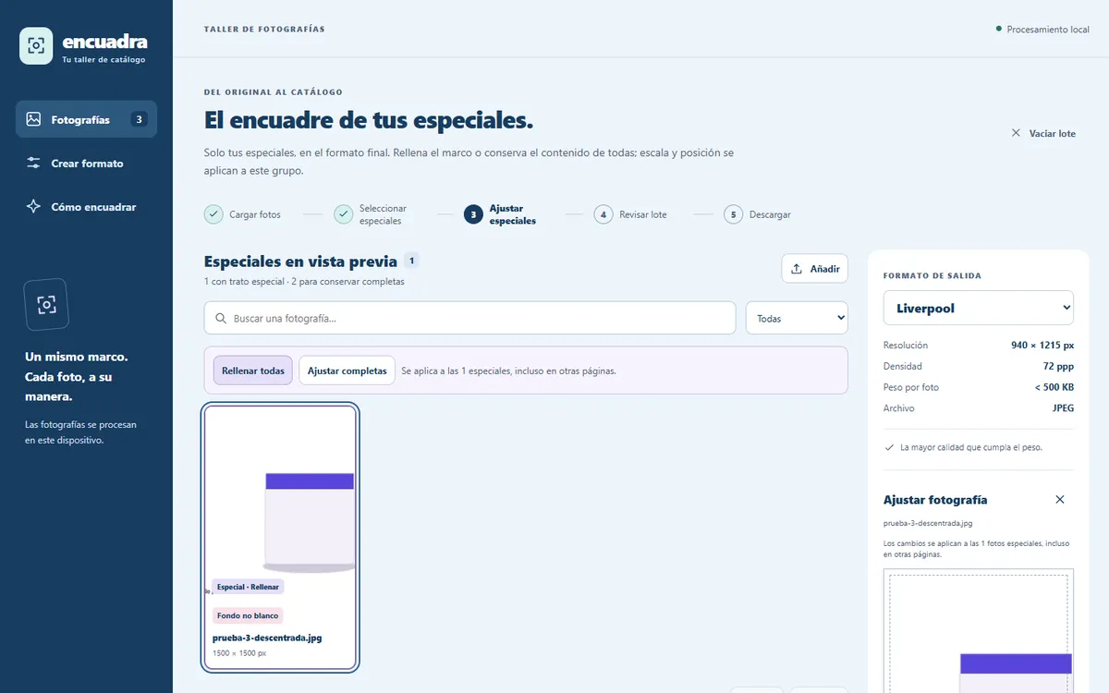Click the Seleccionar especiales checkmark circle
This screenshot has height=693, width=1109.
click(x=344, y=214)
